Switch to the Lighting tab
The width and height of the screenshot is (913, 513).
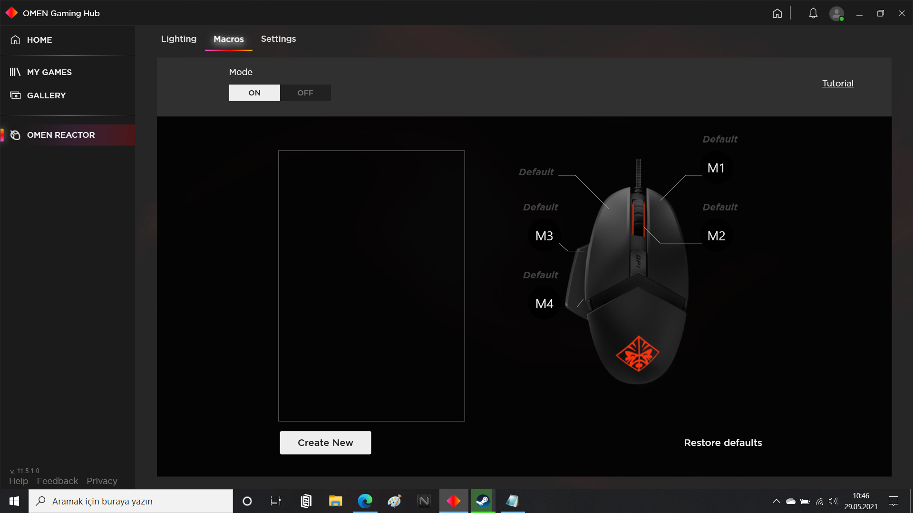tap(179, 39)
